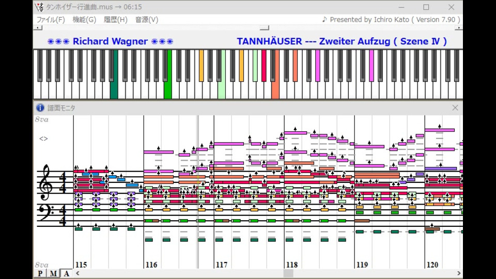496x279 pixels.
Task: Click the top position slider thumb
Action: coord(264,28)
